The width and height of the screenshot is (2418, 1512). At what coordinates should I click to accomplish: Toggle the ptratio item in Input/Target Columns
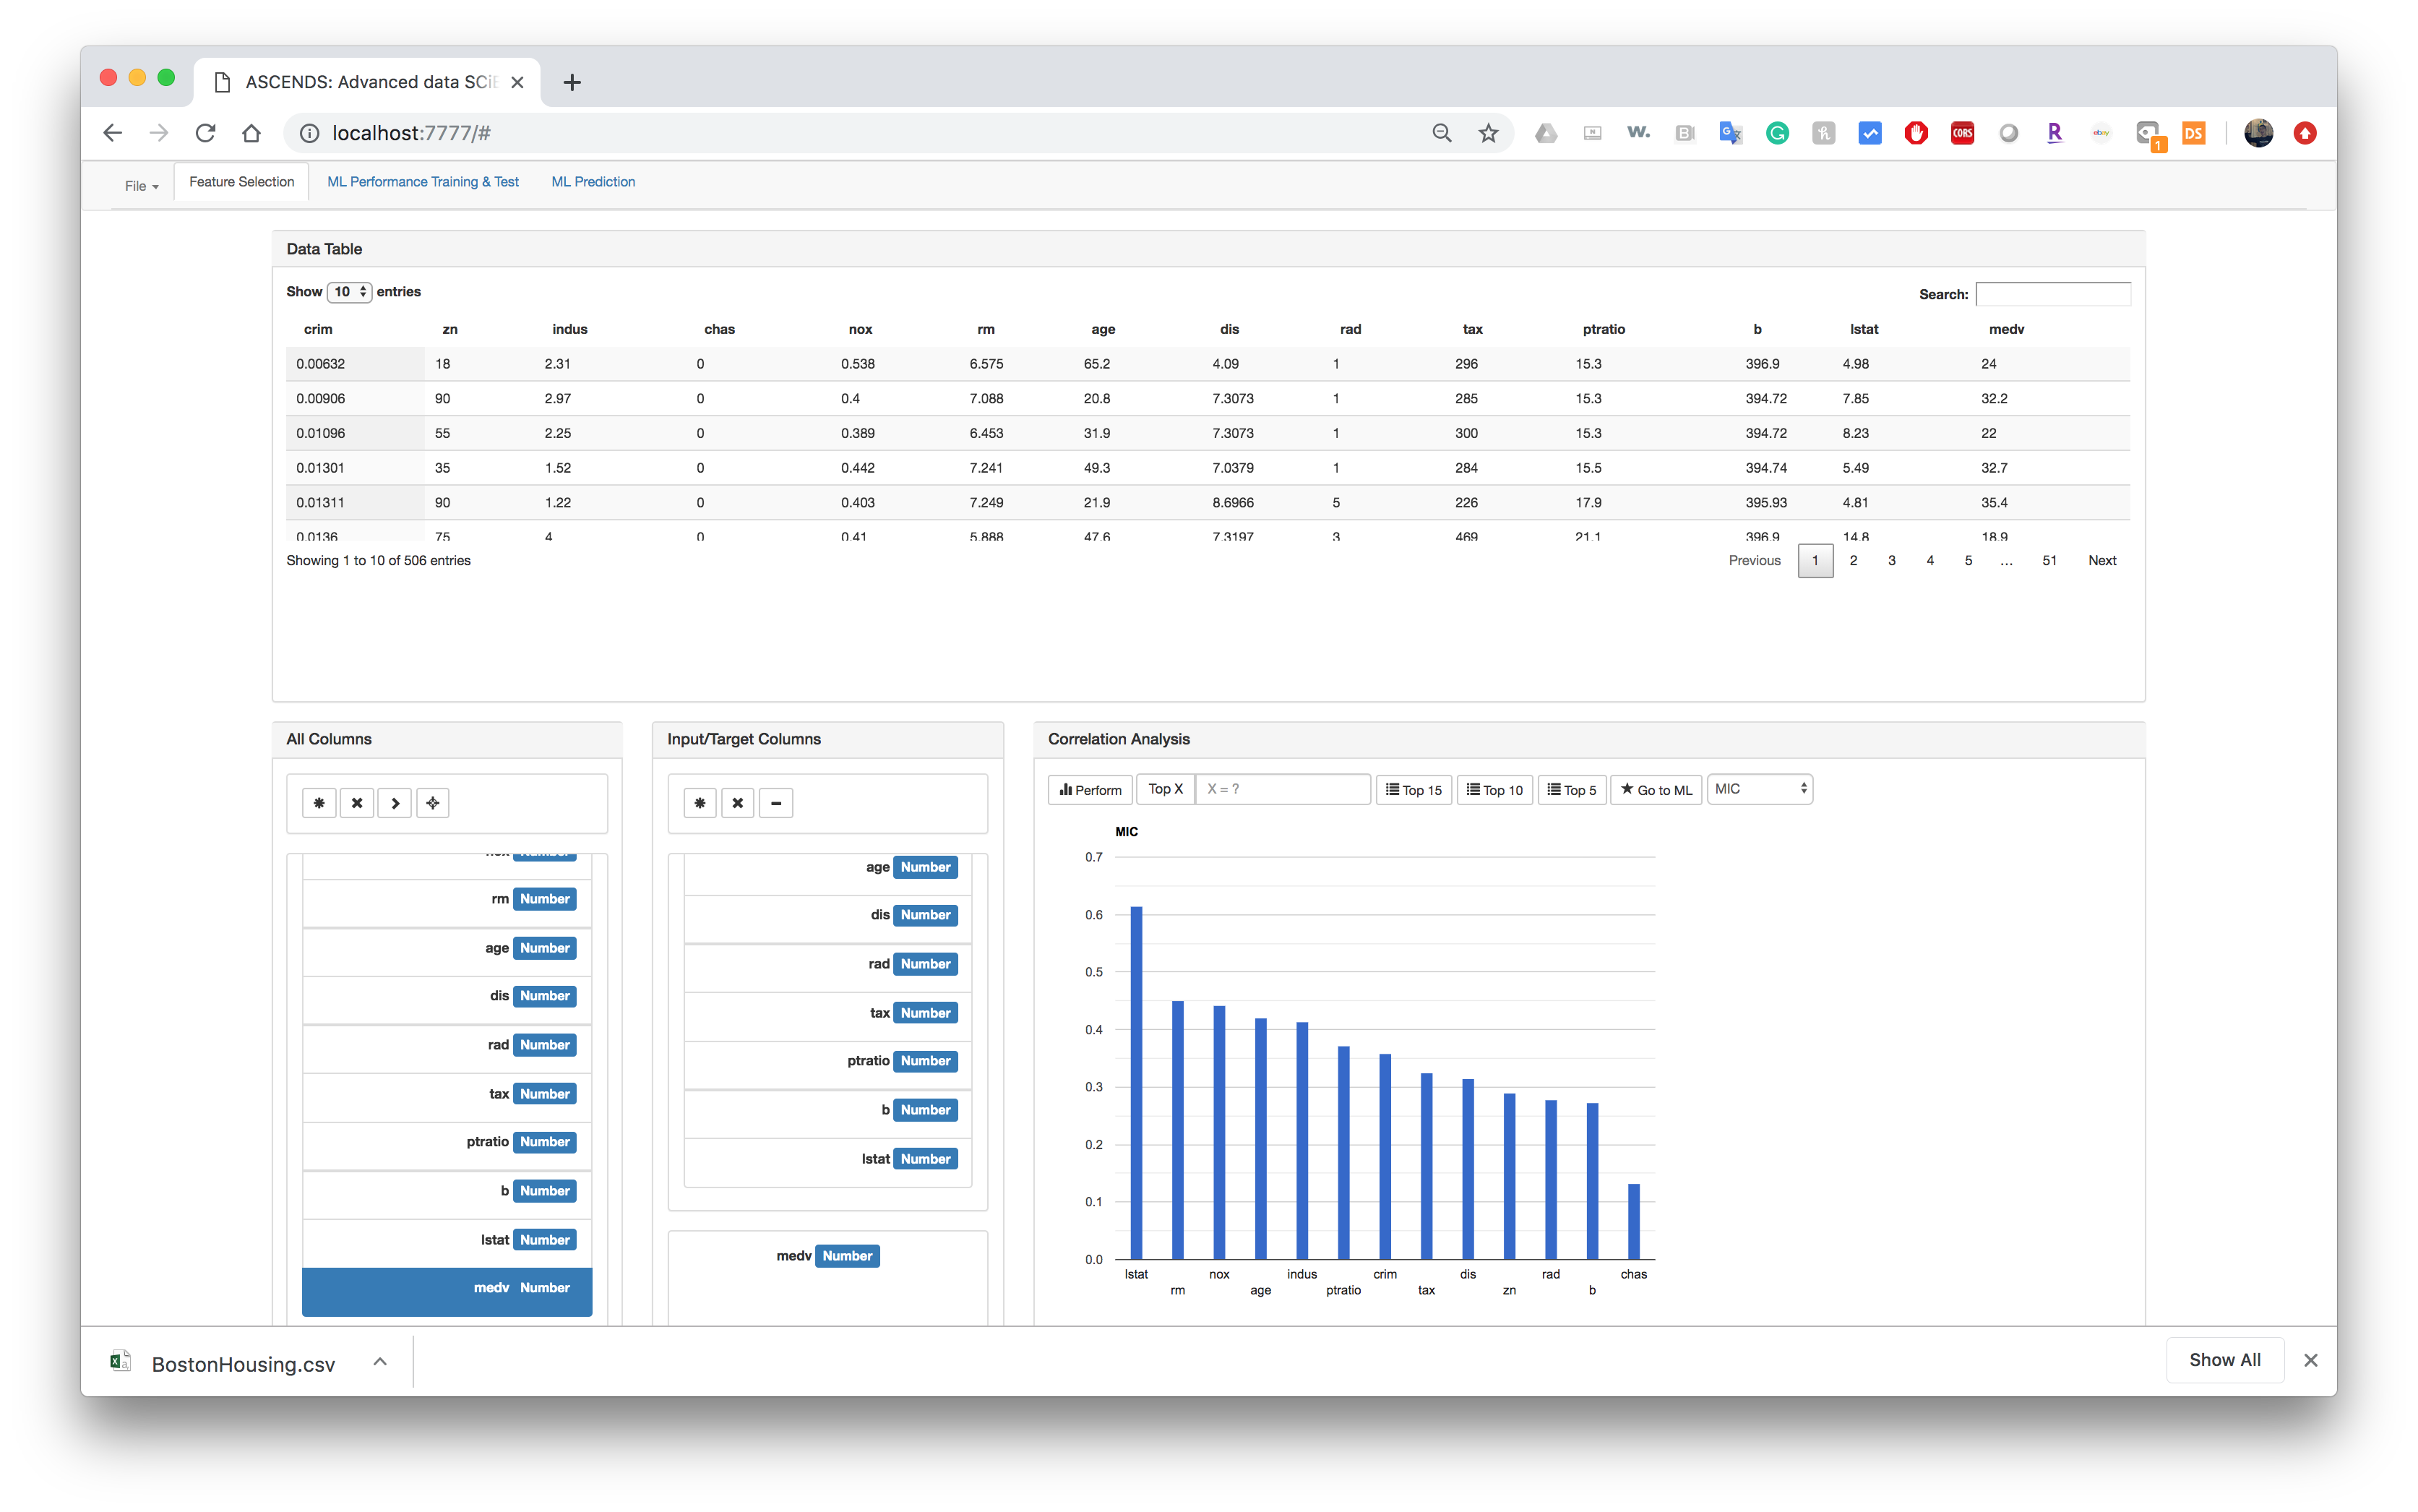pos(827,1062)
